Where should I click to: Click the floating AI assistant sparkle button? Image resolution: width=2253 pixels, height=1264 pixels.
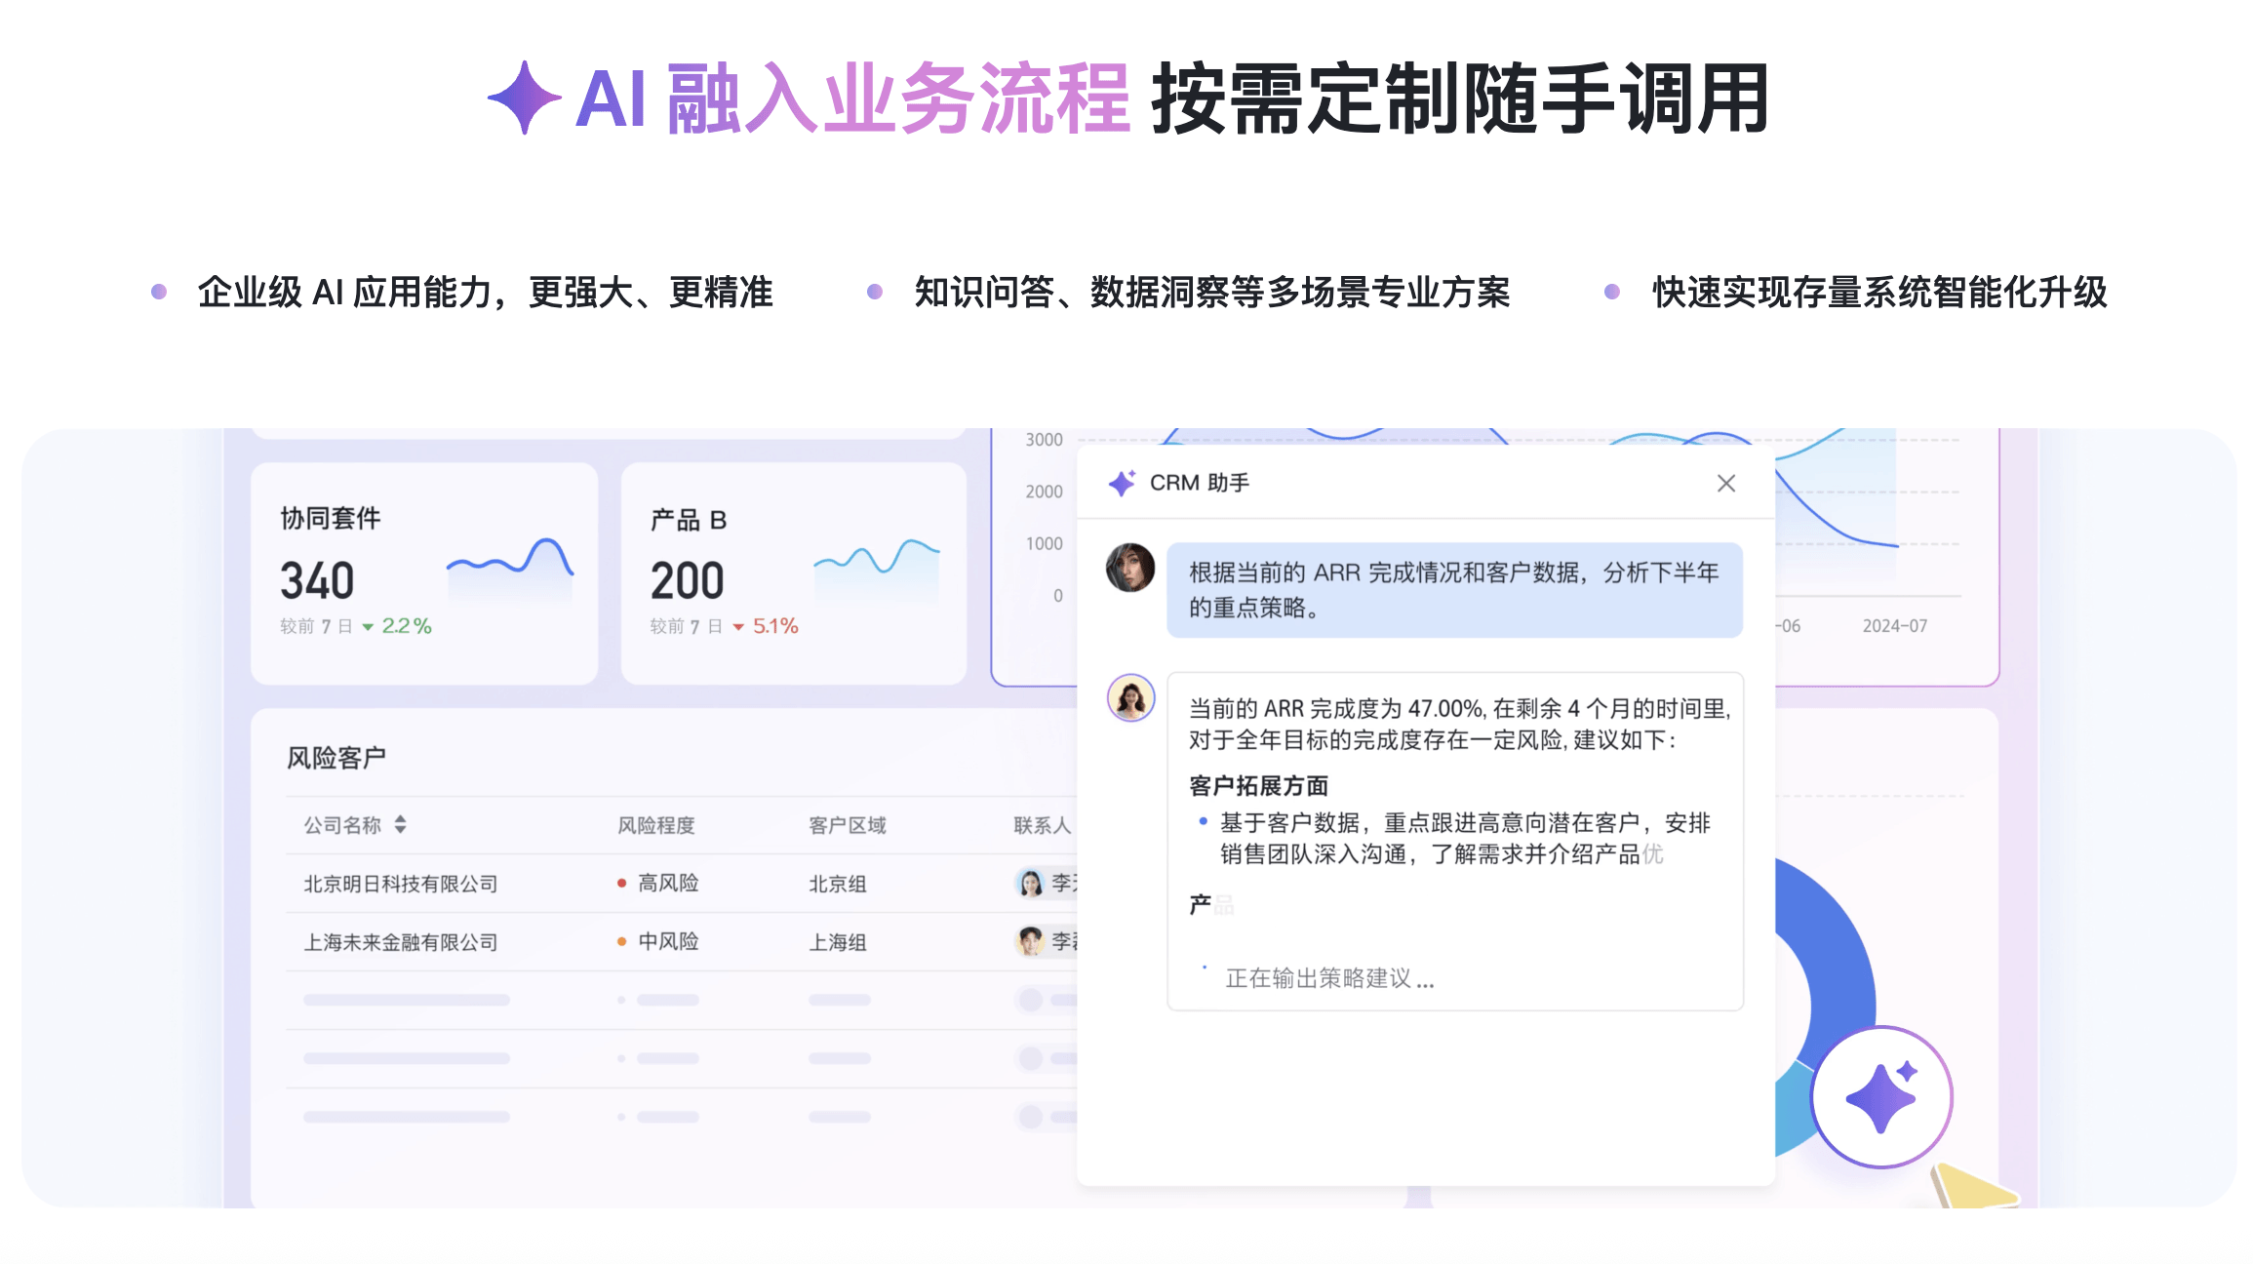coord(1881,1096)
